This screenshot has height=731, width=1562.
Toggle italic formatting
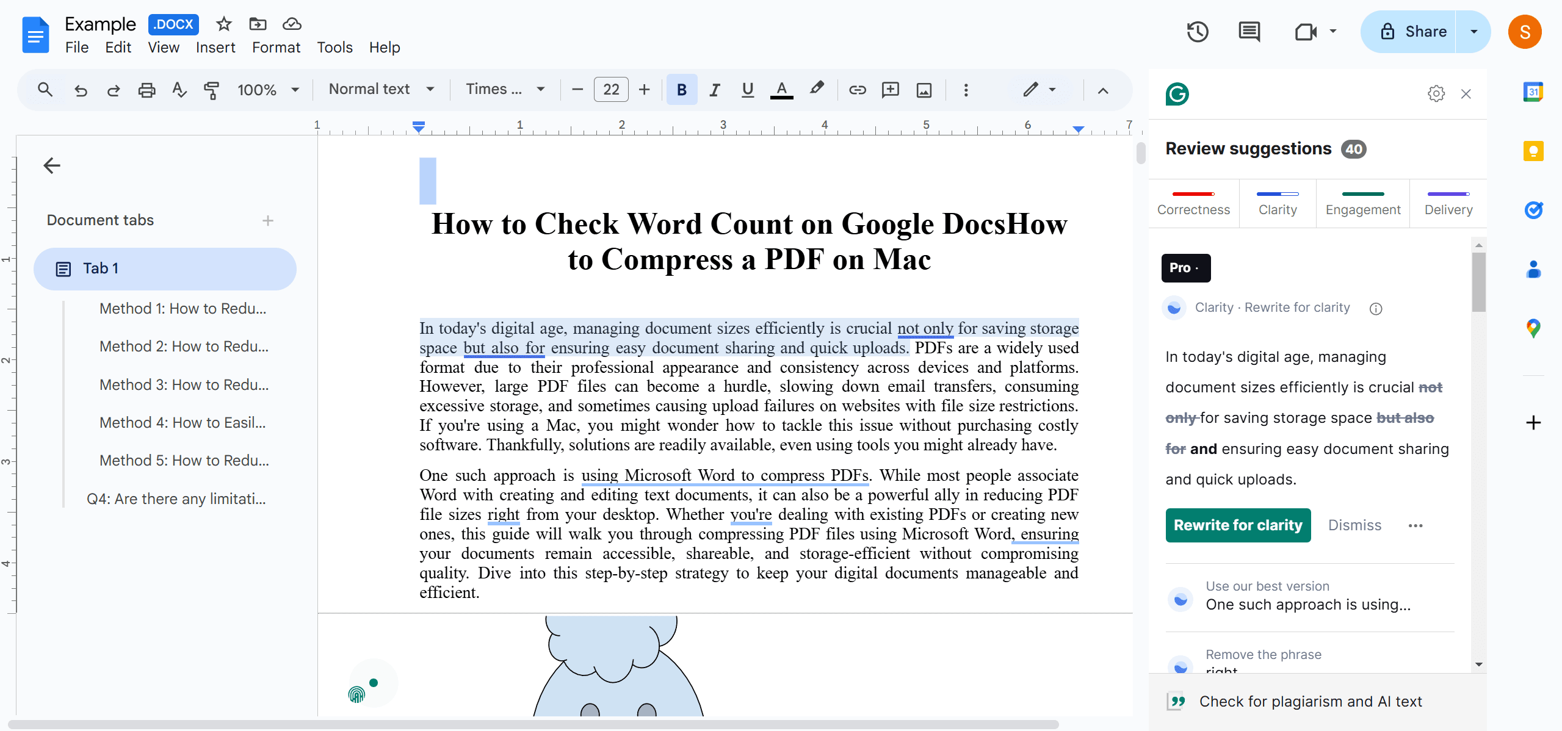coord(715,90)
